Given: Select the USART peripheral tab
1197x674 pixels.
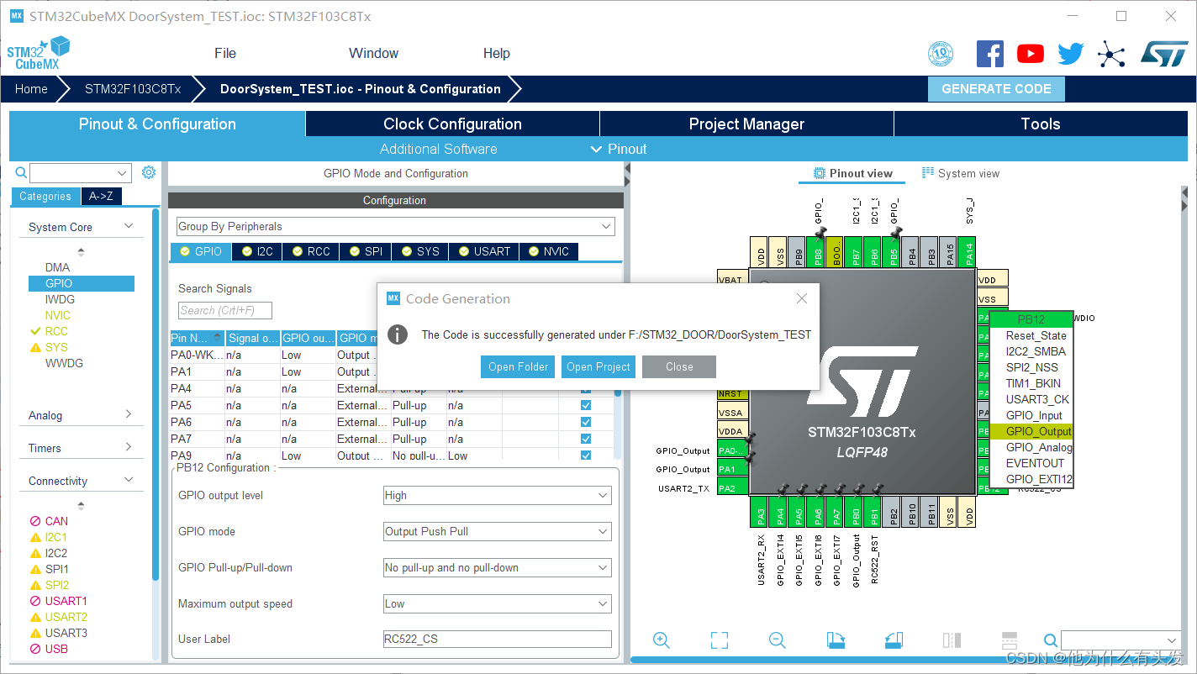Looking at the screenshot, I should [x=483, y=251].
